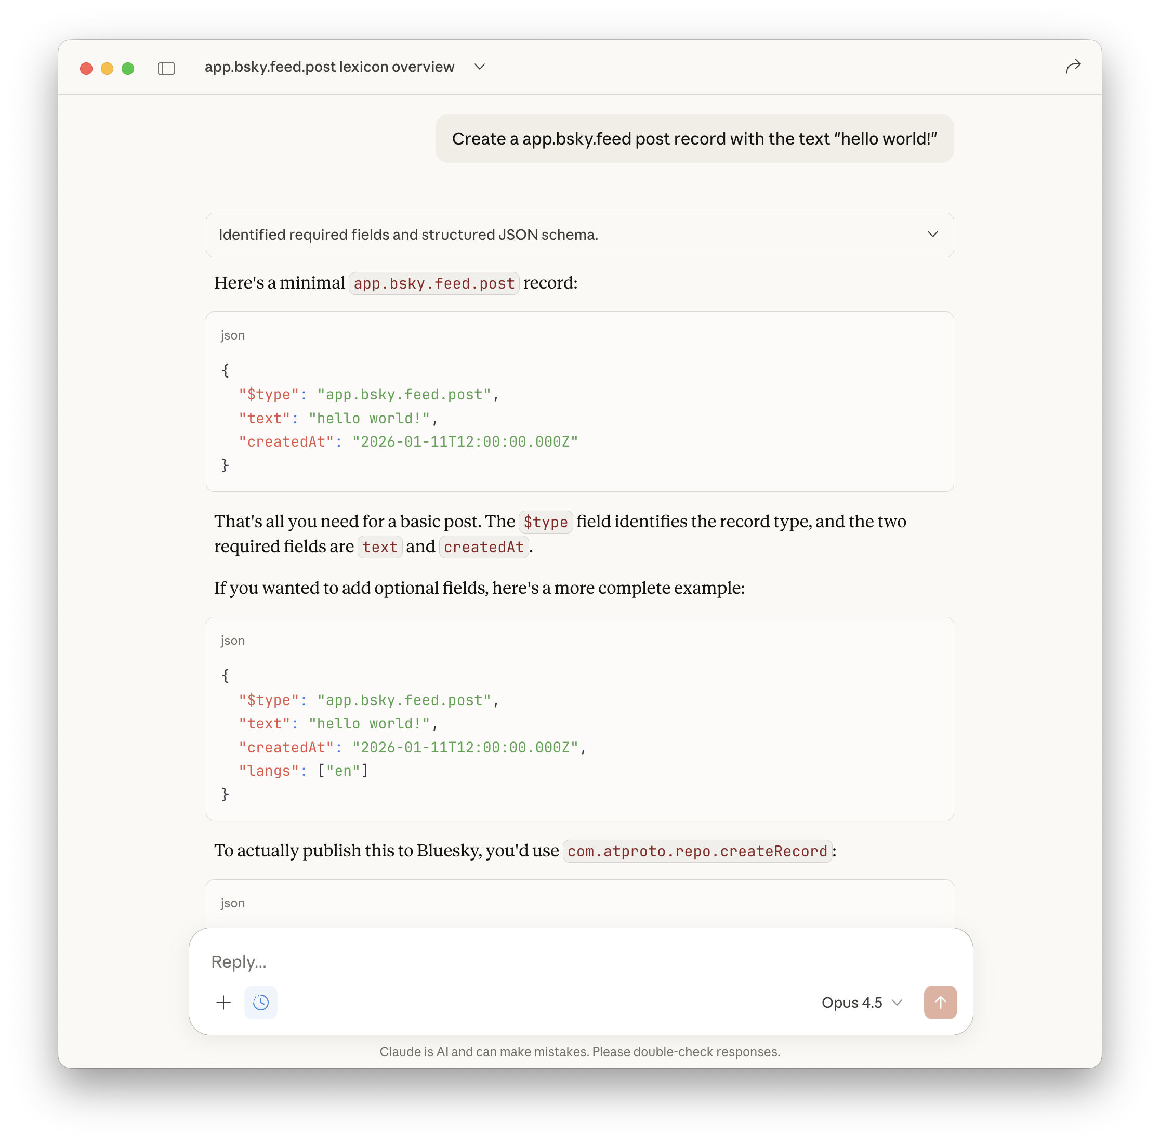
Task: Click the third json code block label
Action: coord(232,903)
